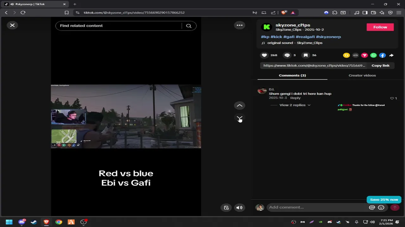Open Google Chrome from taskbar
405x227 pixels.
pyautogui.click(x=59, y=222)
